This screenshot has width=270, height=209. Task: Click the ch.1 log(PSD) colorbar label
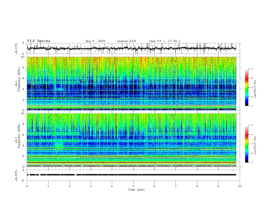255,89
